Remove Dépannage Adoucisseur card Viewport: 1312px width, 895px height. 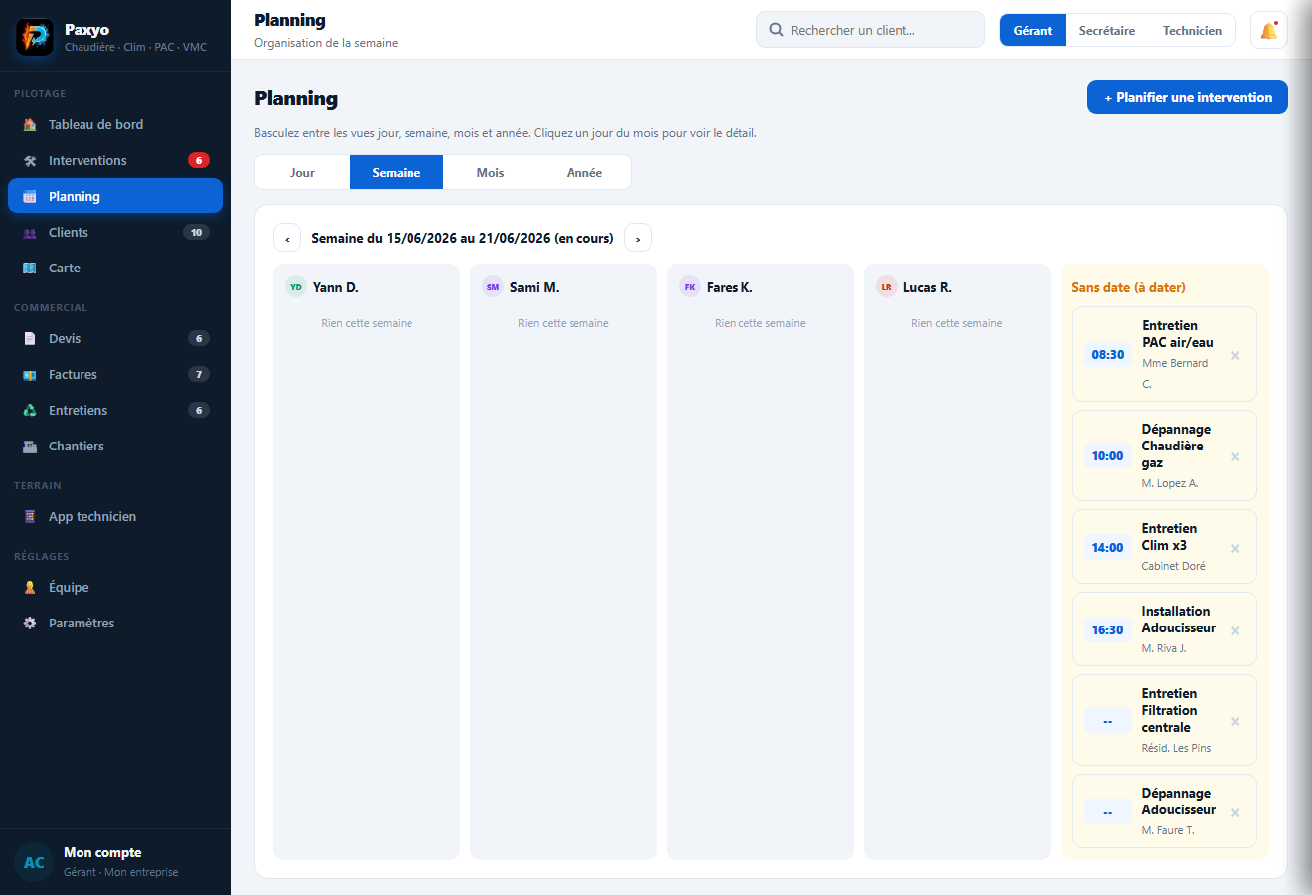tap(1235, 812)
